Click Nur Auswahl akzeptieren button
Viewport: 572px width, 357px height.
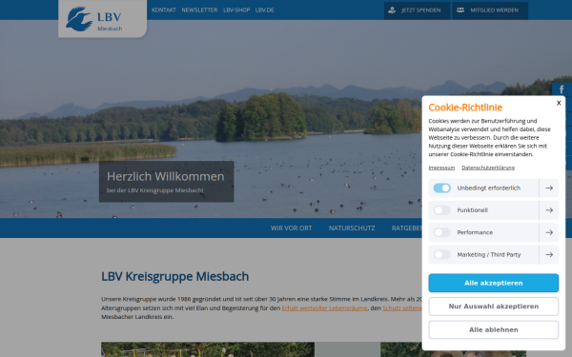pyautogui.click(x=493, y=307)
